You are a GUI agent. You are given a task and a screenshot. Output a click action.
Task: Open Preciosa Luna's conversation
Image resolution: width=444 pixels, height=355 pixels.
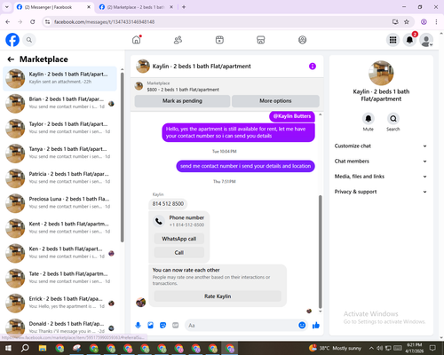click(60, 202)
